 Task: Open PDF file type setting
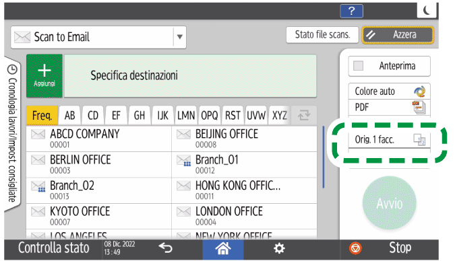389,108
